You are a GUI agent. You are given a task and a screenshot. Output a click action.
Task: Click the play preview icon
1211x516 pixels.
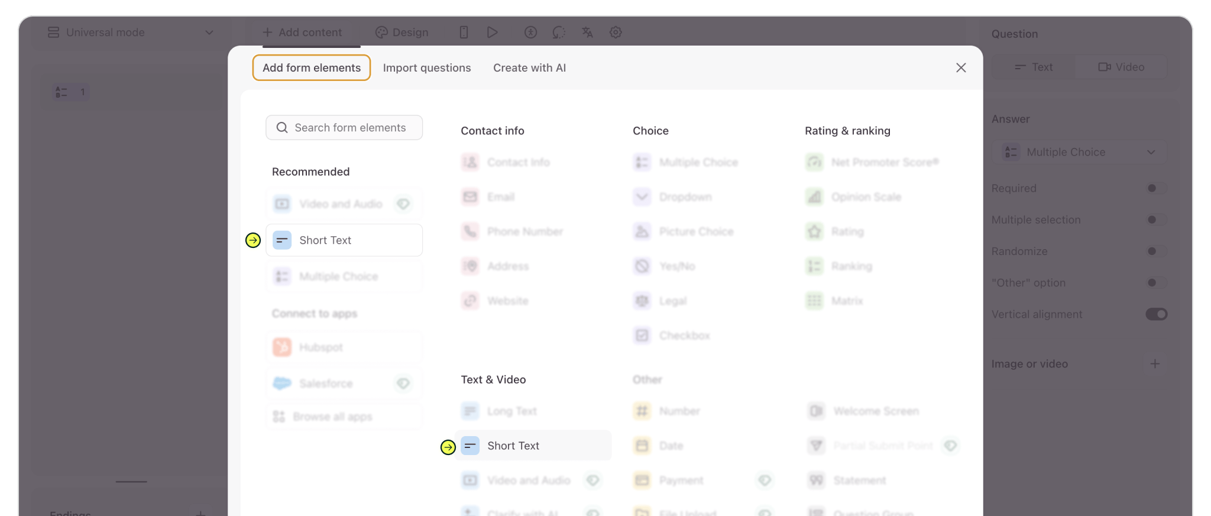(x=492, y=33)
